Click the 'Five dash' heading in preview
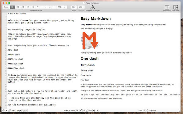The height and width of the screenshot is (114, 183). click(85, 80)
